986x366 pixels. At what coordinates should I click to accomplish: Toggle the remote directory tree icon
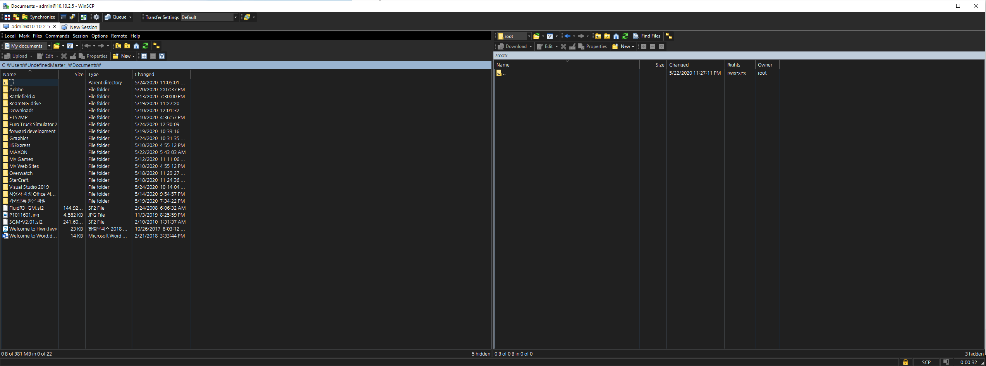tap(669, 36)
